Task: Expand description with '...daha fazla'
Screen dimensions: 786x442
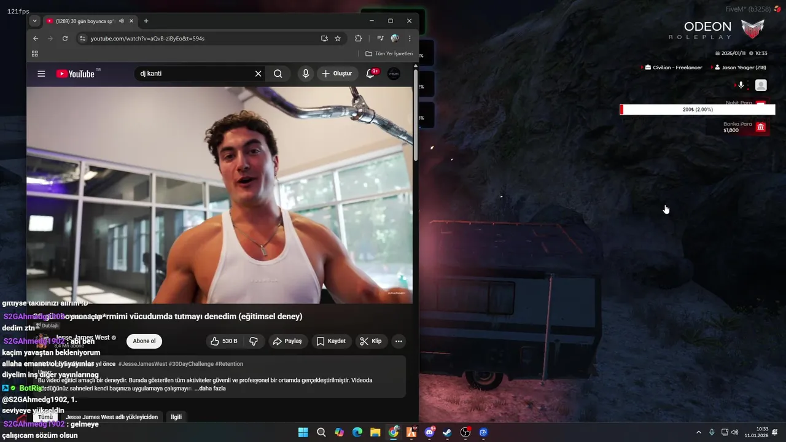Action: tap(210, 389)
